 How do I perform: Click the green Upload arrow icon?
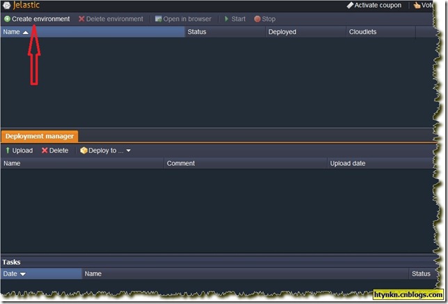pos(8,151)
